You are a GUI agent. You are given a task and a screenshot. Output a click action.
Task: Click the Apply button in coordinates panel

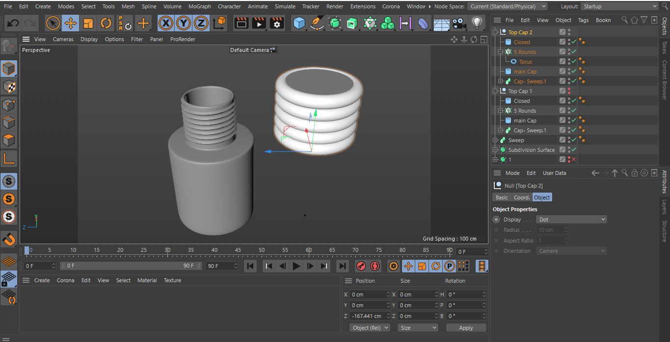pos(466,328)
